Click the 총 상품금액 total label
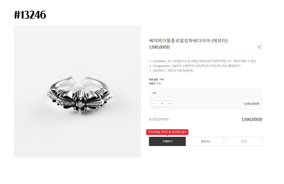Image resolution: width=284 pixels, height=184 pixels. click(x=159, y=119)
